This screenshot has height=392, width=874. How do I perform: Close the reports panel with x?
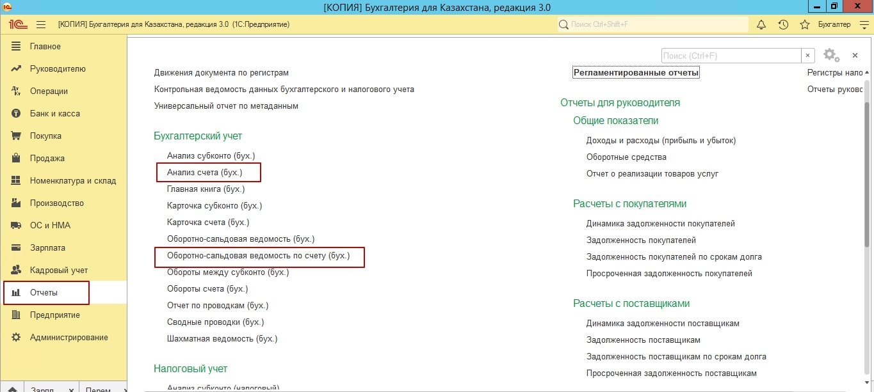click(x=855, y=56)
